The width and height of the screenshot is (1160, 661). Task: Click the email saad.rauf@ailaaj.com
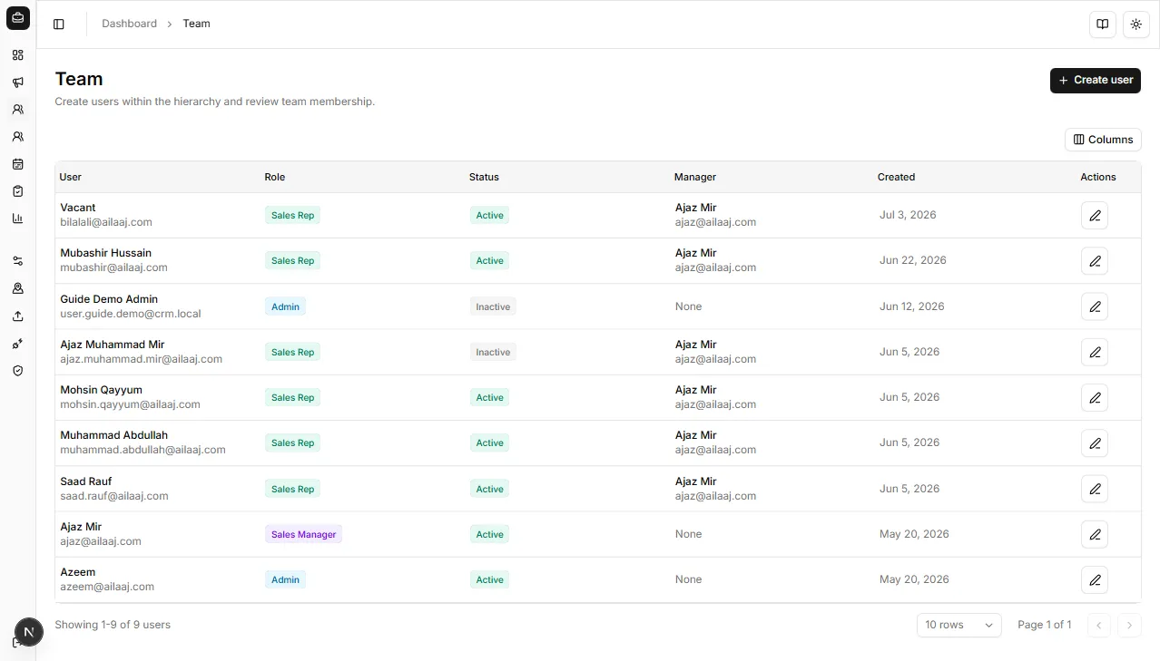(114, 496)
